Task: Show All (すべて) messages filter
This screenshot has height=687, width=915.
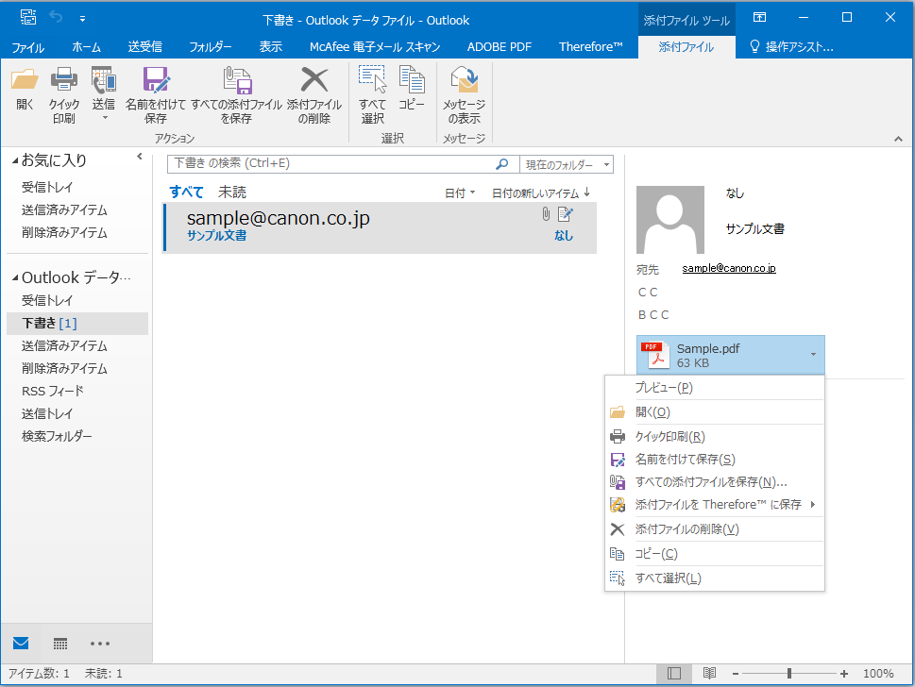Action: [x=186, y=192]
